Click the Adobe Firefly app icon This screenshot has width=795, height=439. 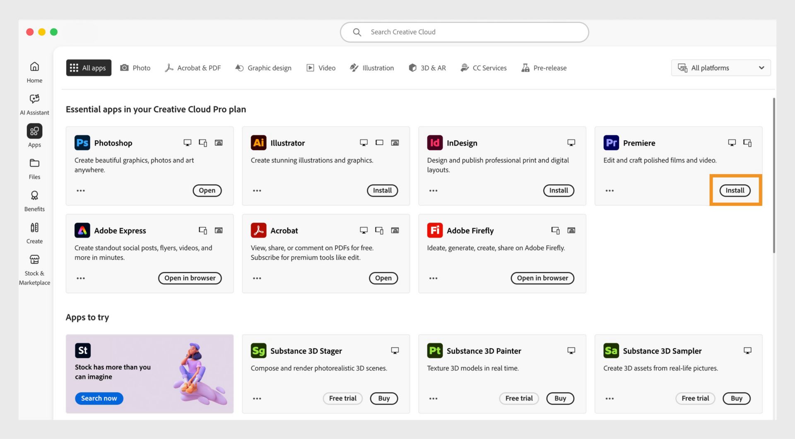click(435, 230)
